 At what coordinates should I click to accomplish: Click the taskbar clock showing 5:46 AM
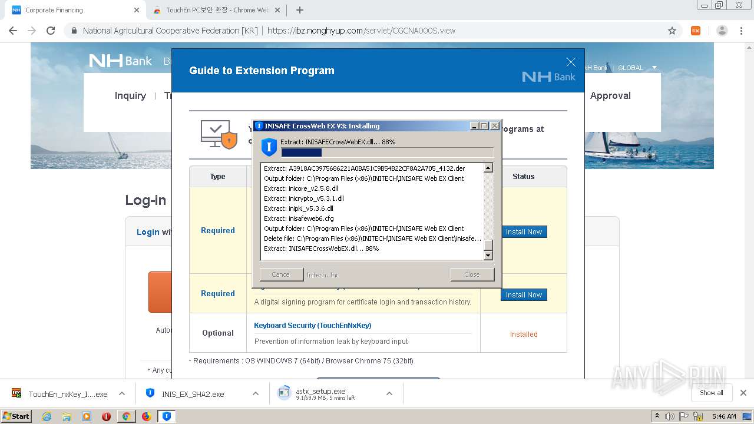click(724, 416)
